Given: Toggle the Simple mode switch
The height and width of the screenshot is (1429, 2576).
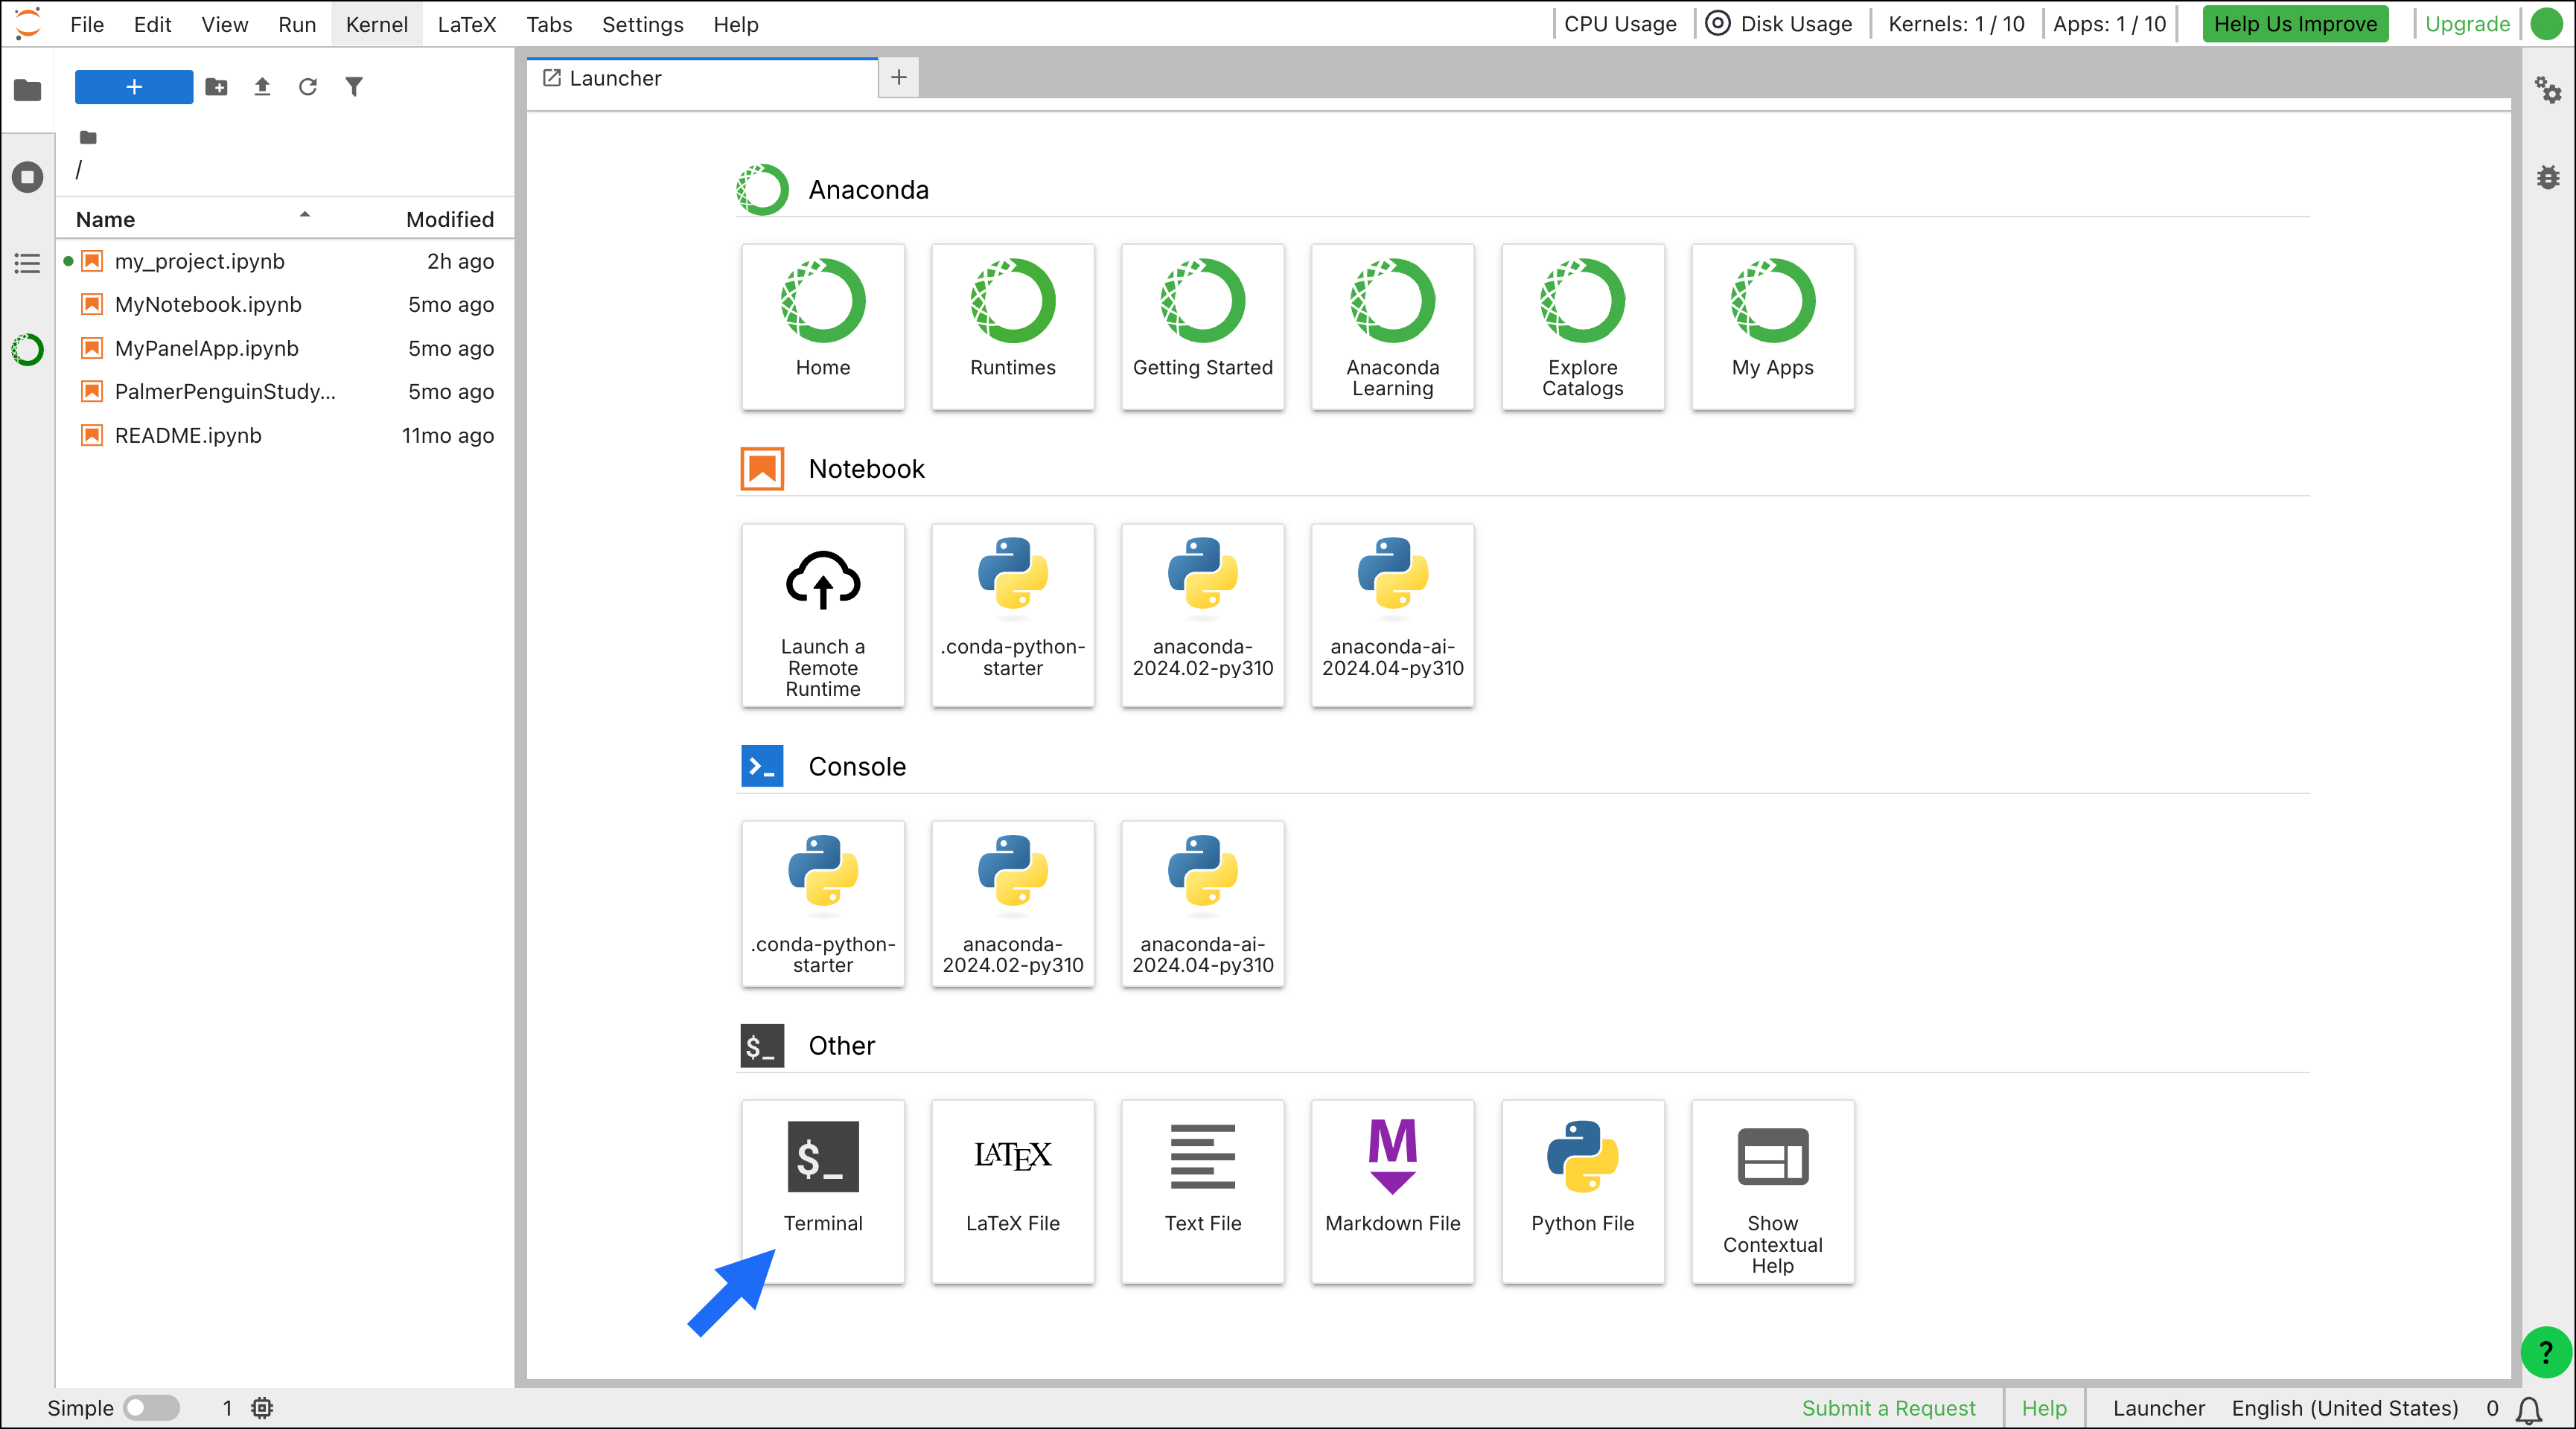Looking at the screenshot, I should pyautogui.click(x=151, y=1407).
